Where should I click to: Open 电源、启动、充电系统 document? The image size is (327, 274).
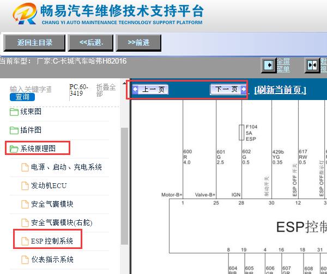(x=66, y=167)
